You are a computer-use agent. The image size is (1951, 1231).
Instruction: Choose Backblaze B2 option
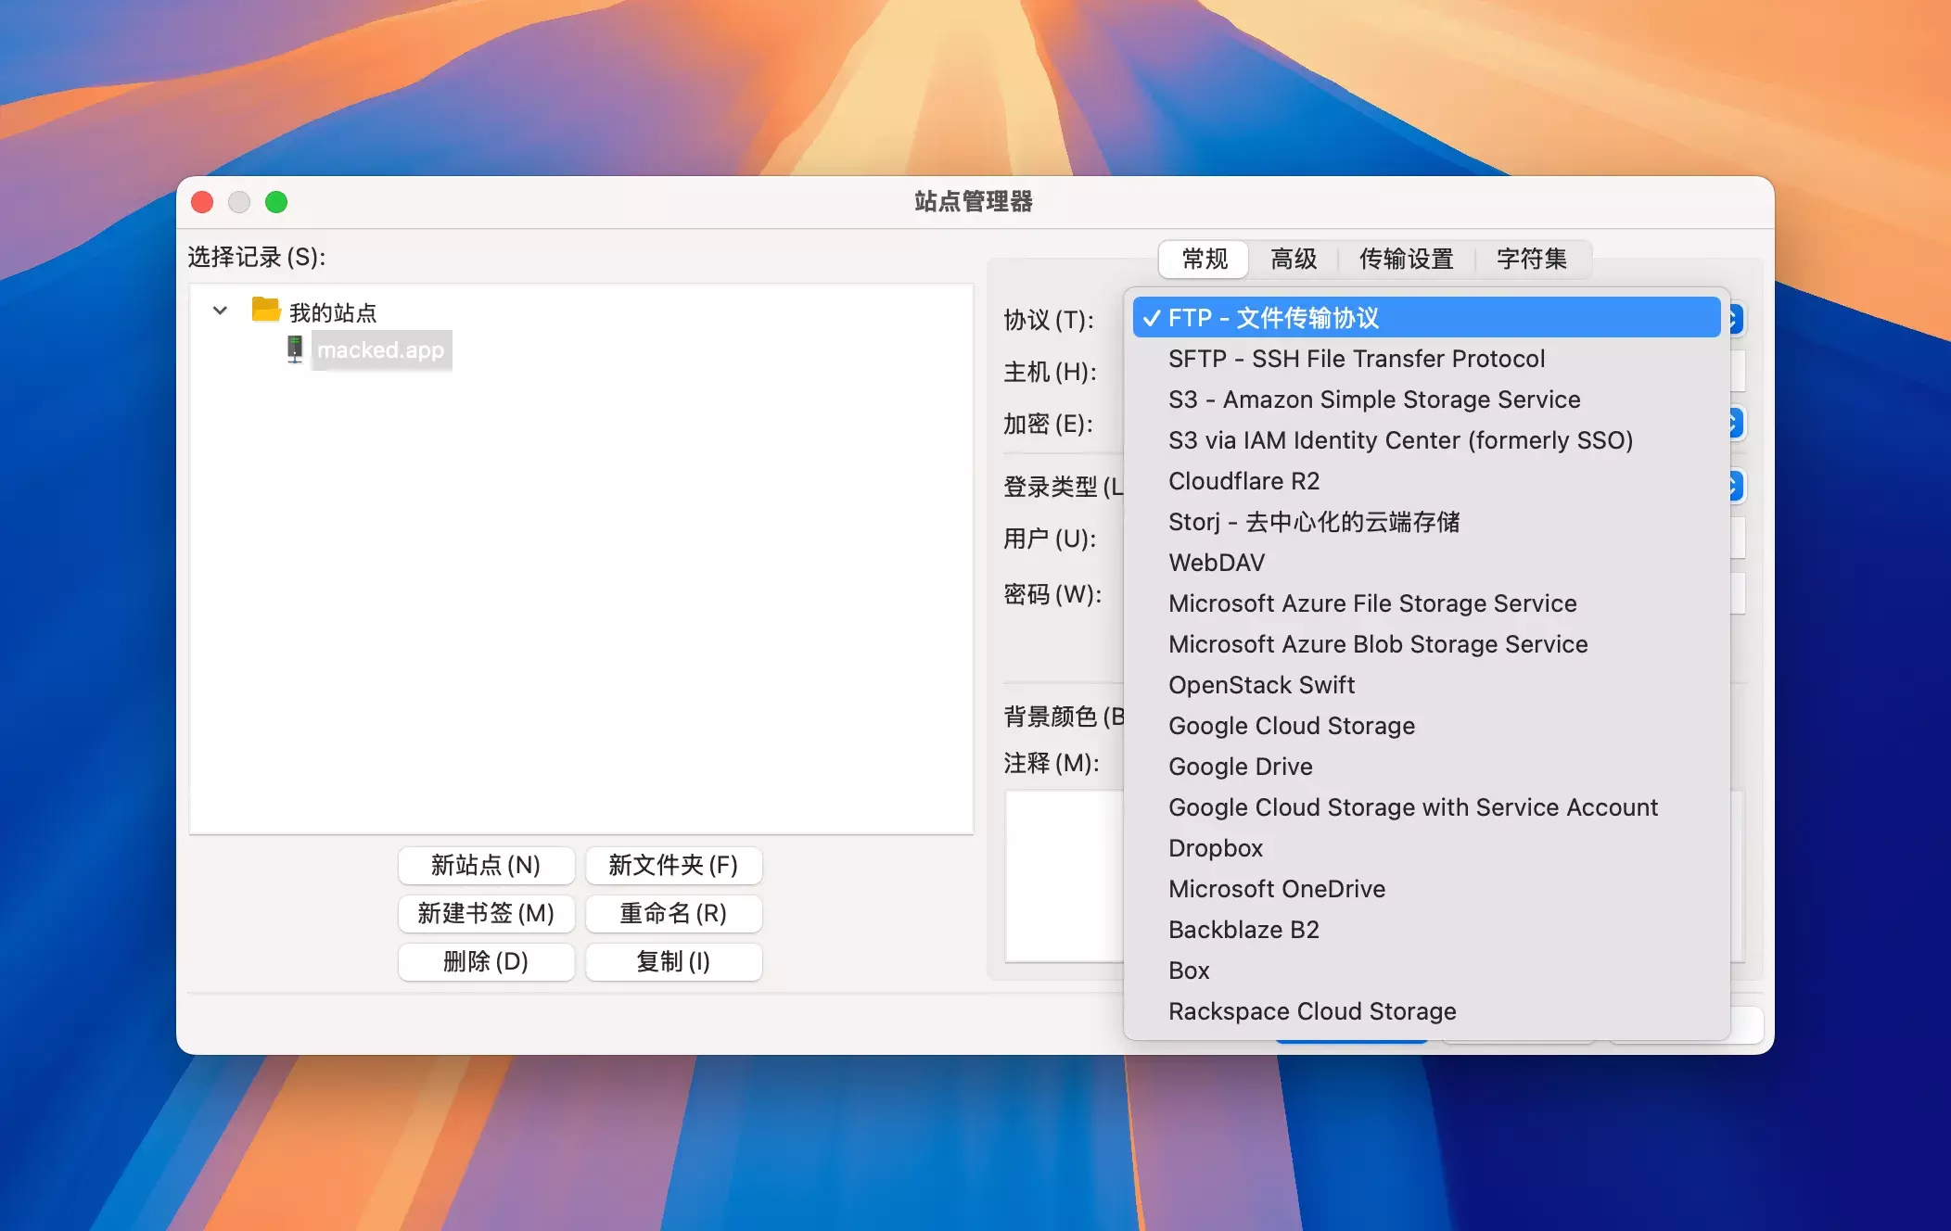[1243, 930]
